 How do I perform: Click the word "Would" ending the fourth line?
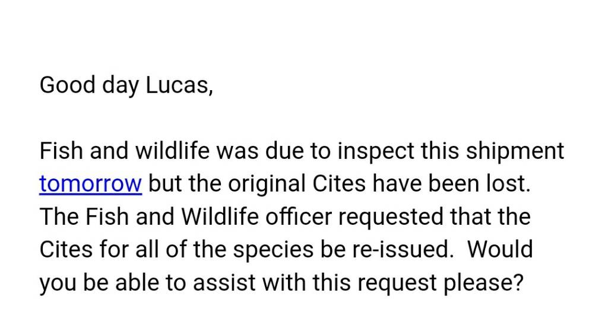[500, 250]
